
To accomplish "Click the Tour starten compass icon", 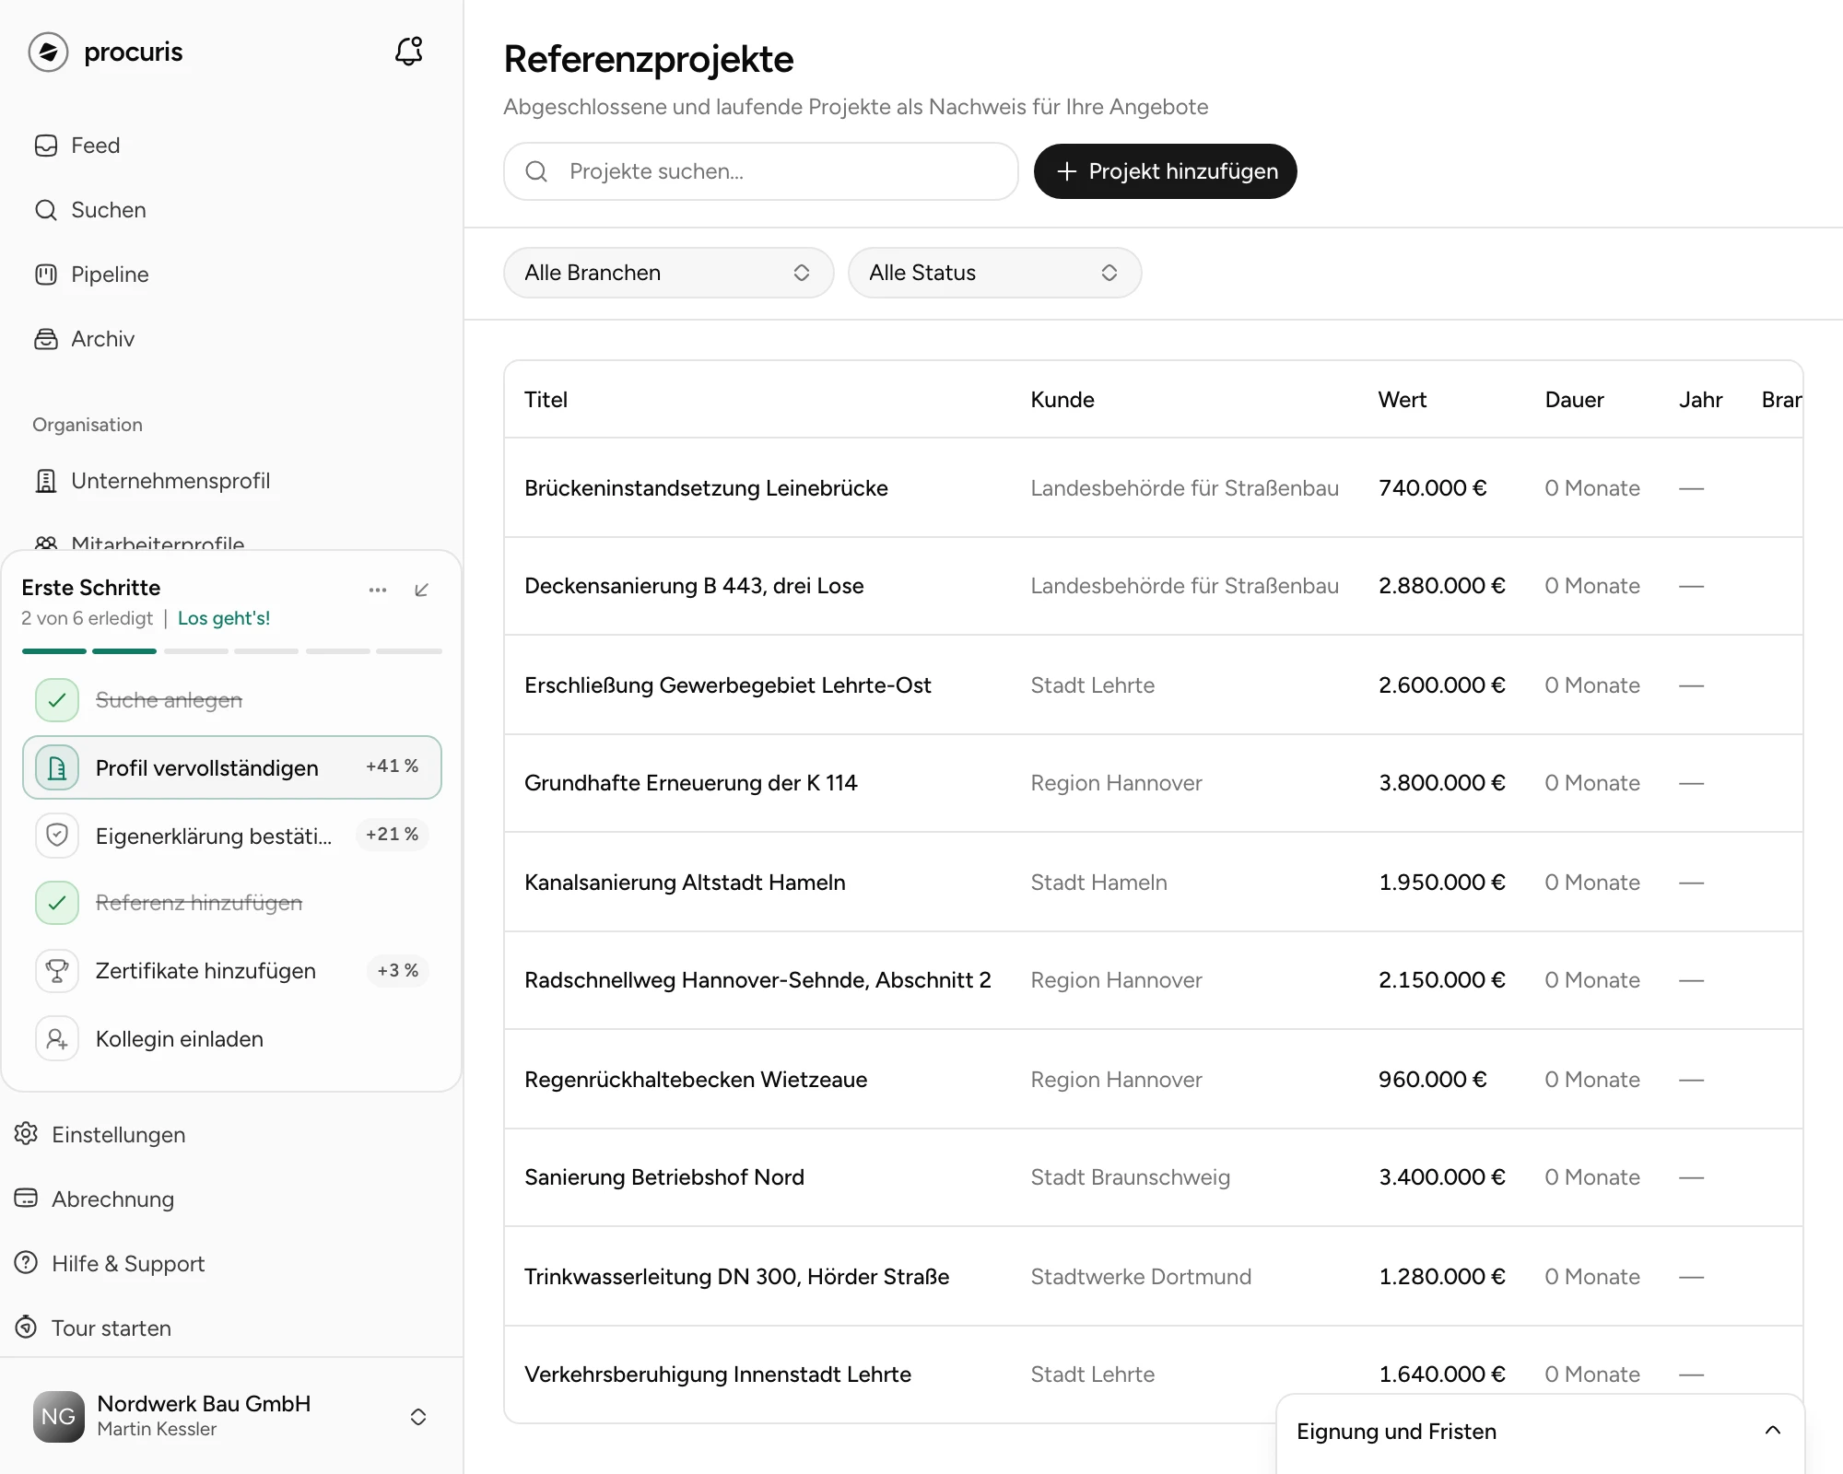I will (27, 1328).
